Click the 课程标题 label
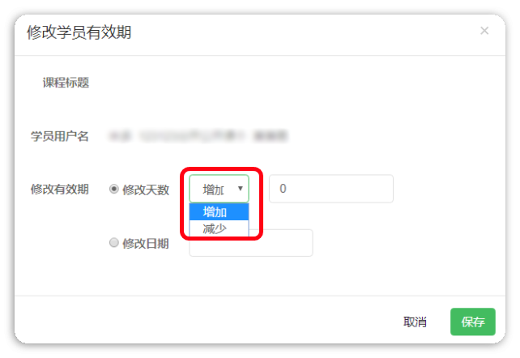520x358 pixels. [x=66, y=83]
